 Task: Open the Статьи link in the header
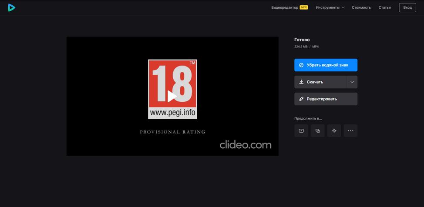coord(384,7)
